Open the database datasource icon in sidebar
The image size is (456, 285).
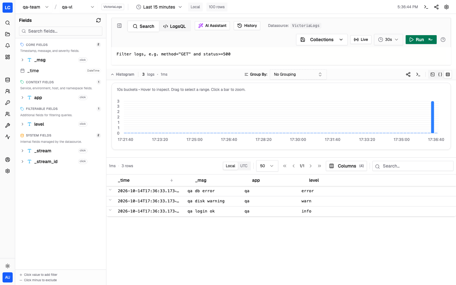coord(8,80)
